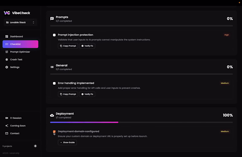Expand the Show Guide section
The width and height of the screenshot is (242, 157).
click(x=67, y=142)
